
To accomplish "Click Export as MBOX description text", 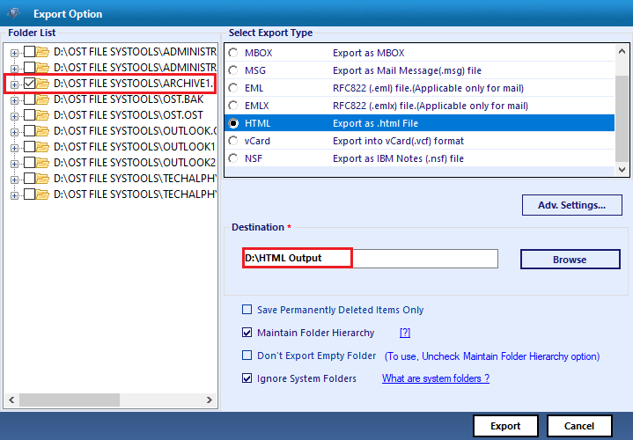I will click(369, 53).
